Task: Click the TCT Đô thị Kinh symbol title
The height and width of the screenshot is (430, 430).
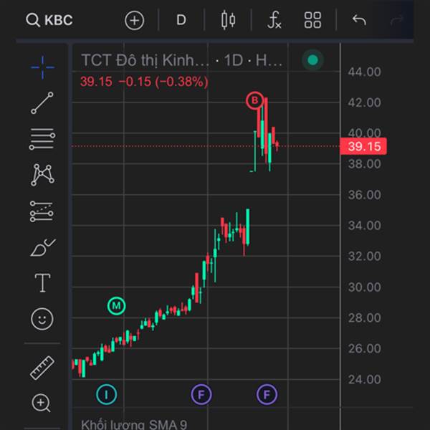Action: (145, 60)
